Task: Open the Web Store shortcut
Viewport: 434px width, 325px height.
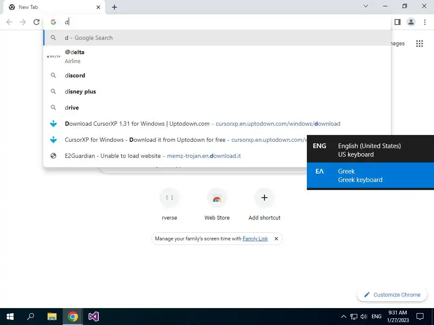Action: pyautogui.click(x=217, y=204)
